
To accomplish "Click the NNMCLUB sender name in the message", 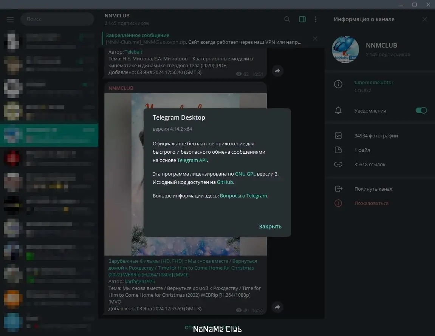I will point(121,88).
